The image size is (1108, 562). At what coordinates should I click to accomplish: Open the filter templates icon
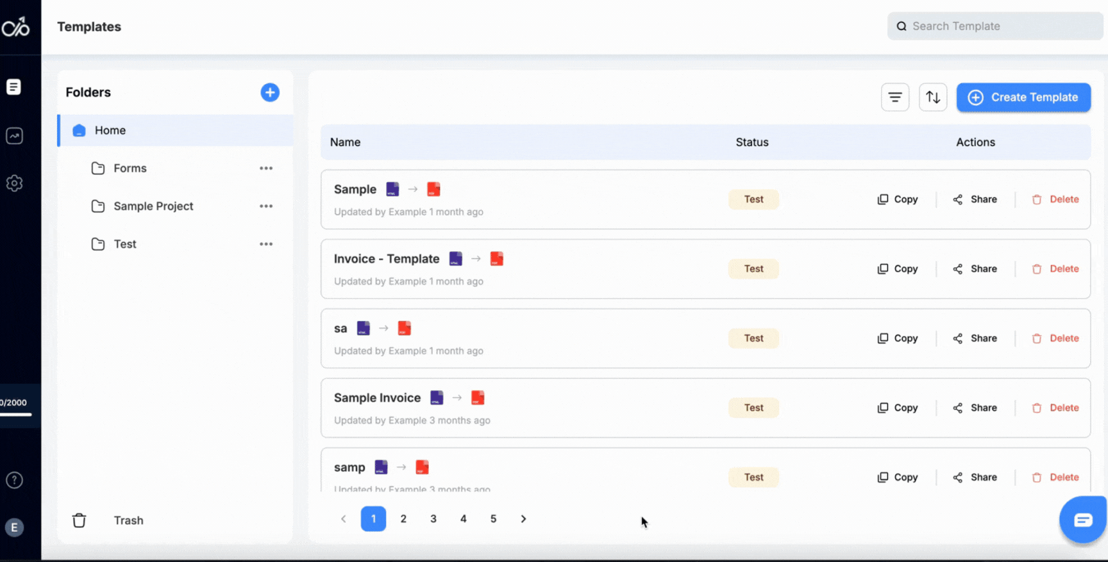coord(894,97)
